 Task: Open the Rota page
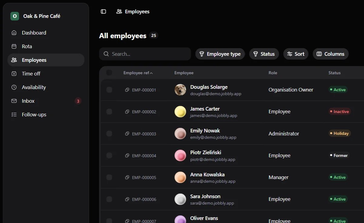tap(46, 46)
